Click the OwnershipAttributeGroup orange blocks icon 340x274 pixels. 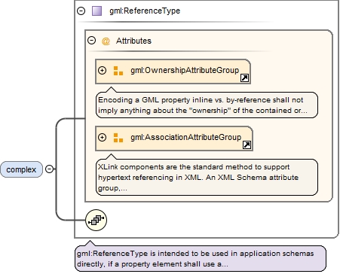click(118, 71)
